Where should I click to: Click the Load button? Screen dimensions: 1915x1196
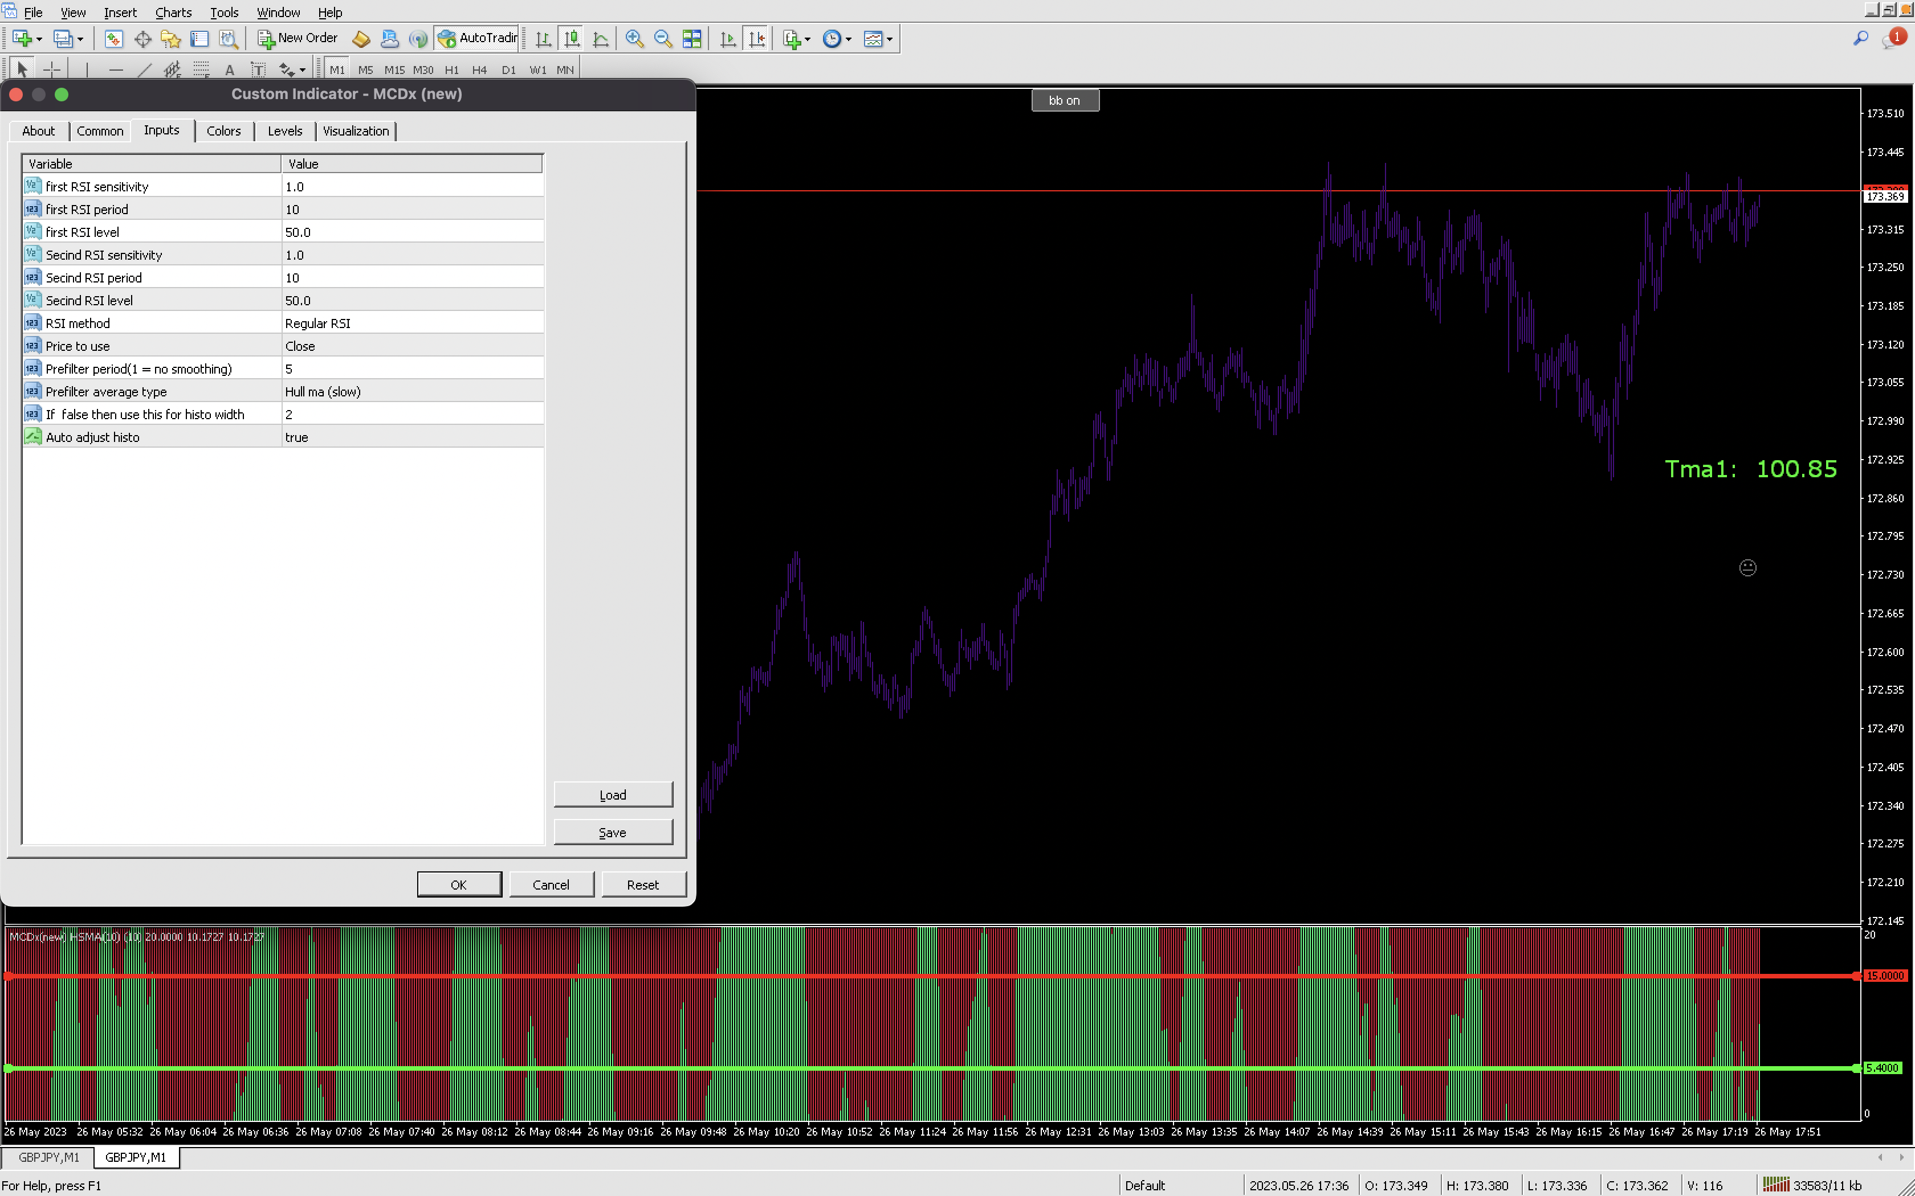pyautogui.click(x=613, y=795)
